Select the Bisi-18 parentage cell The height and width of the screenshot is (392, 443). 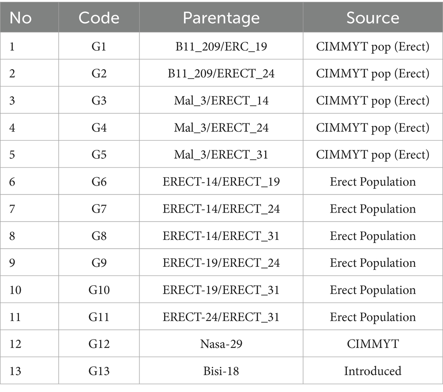pos(221,371)
